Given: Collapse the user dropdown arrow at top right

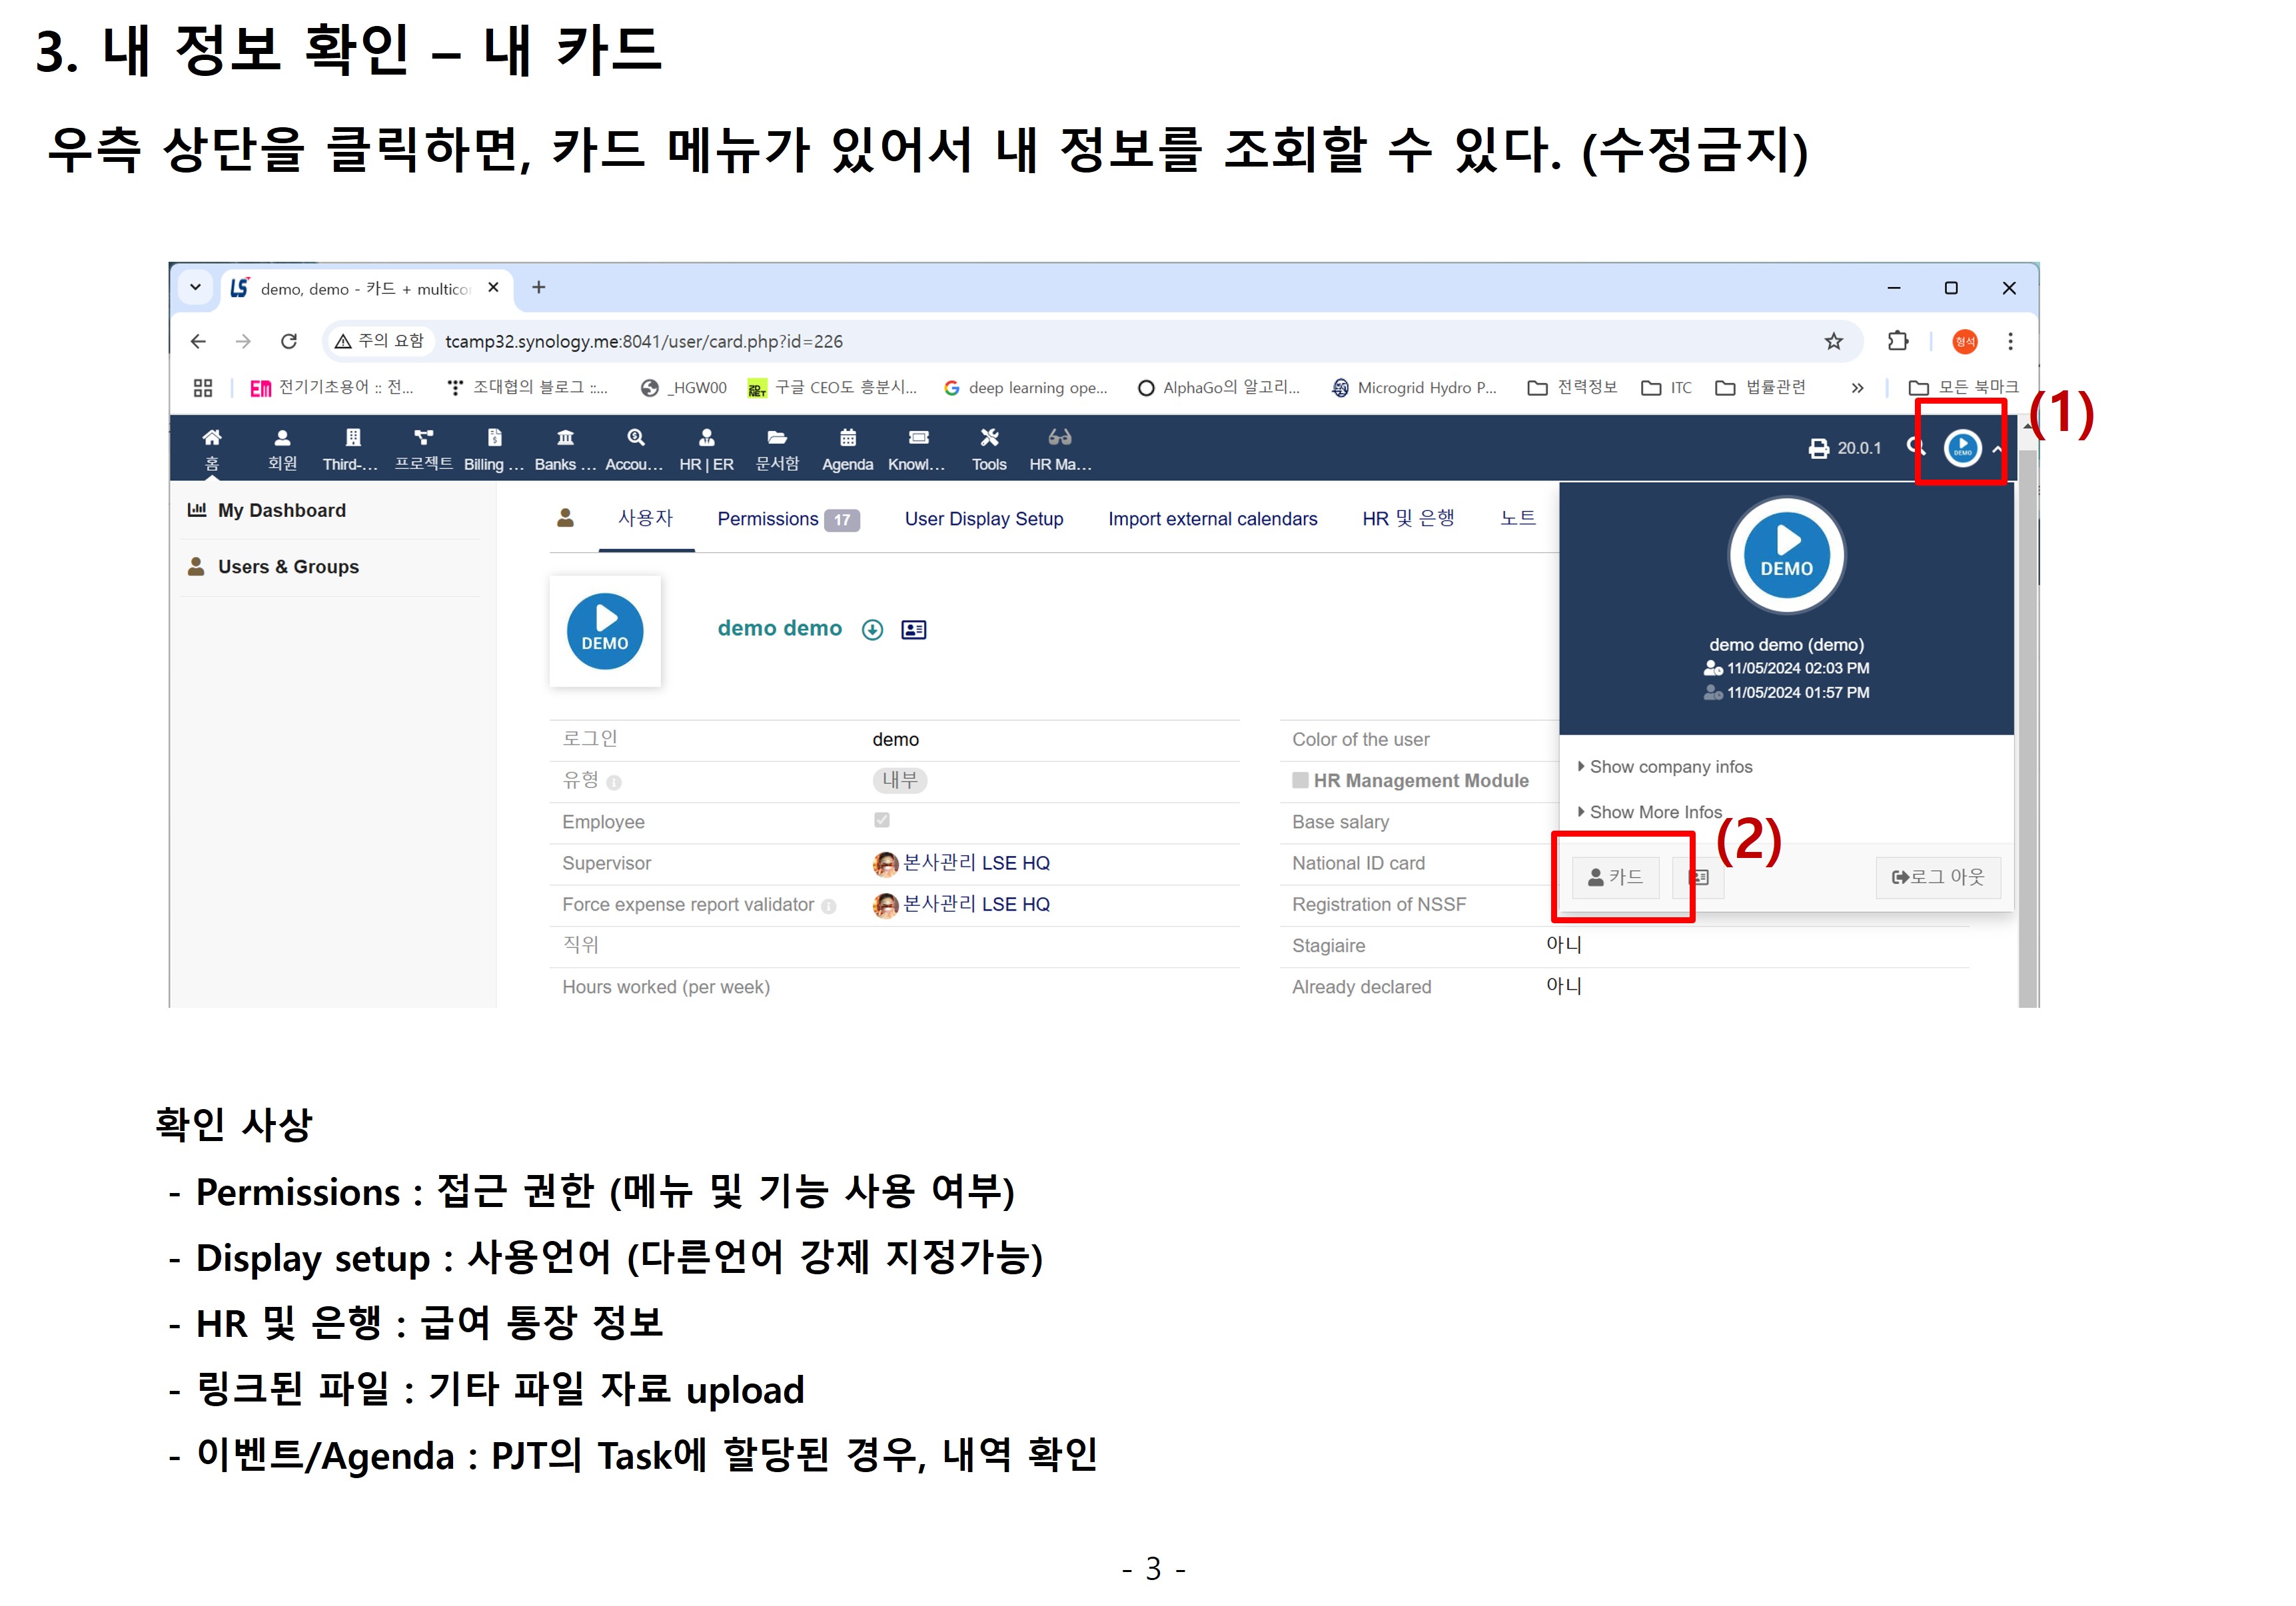Looking at the screenshot, I should pyautogui.click(x=1996, y=450).
